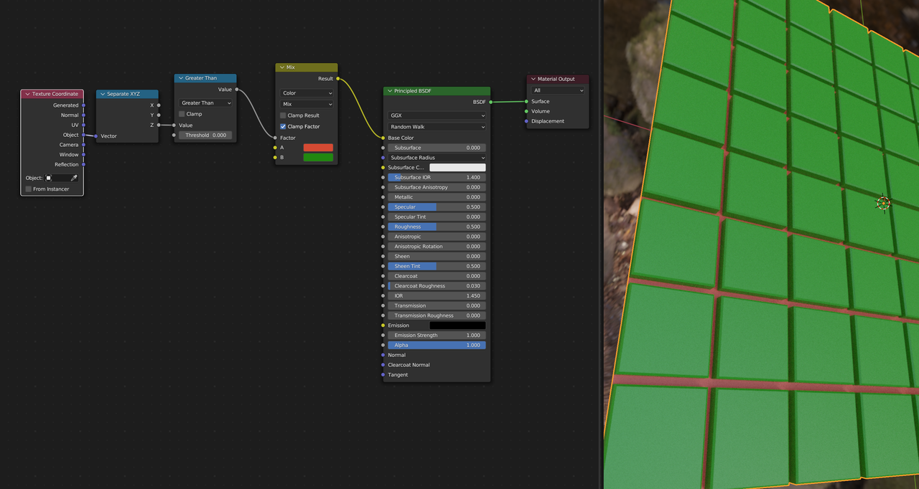Click the input socket beside the Threshold field

point(174,135)
